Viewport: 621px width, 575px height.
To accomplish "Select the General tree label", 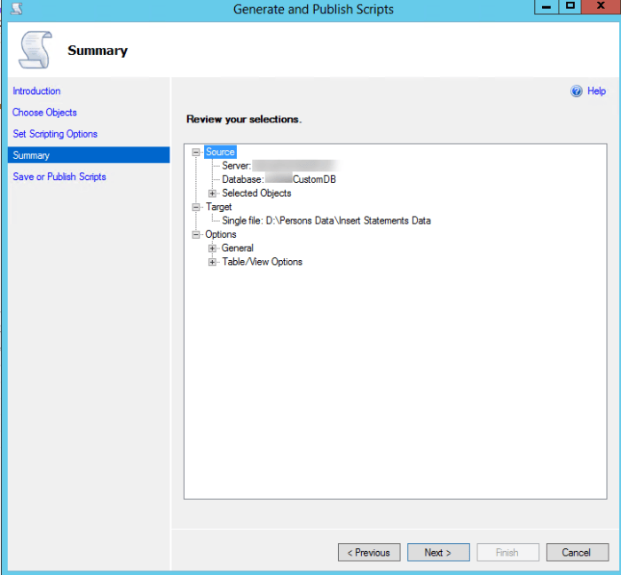I will click(x=237, y=248).
